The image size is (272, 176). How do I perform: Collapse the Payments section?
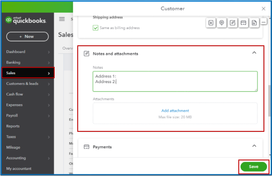(254, 146)
